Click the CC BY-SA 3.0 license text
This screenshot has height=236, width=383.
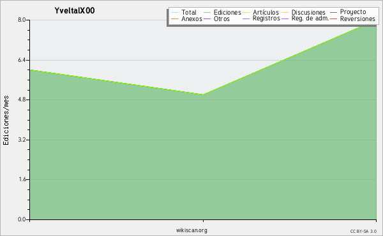pos(363,232)
